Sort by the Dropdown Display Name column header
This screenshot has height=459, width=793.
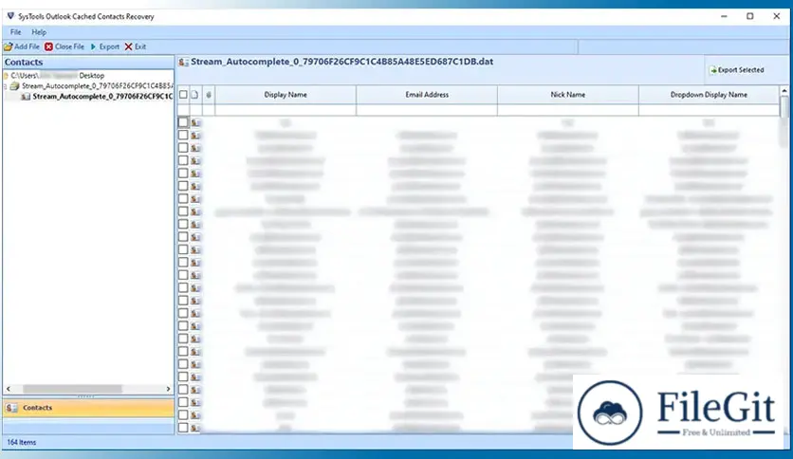click(x=709, y=95)
